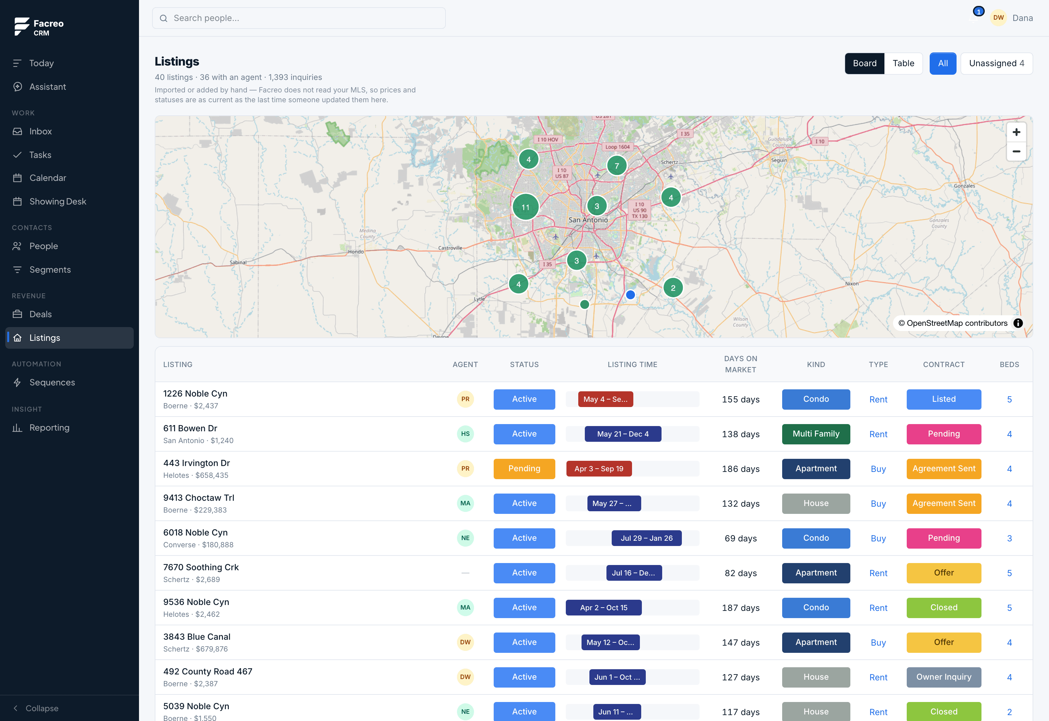Open the Today page in sidebar
This screenshot has height=721, width=1049.
point(69,63)
